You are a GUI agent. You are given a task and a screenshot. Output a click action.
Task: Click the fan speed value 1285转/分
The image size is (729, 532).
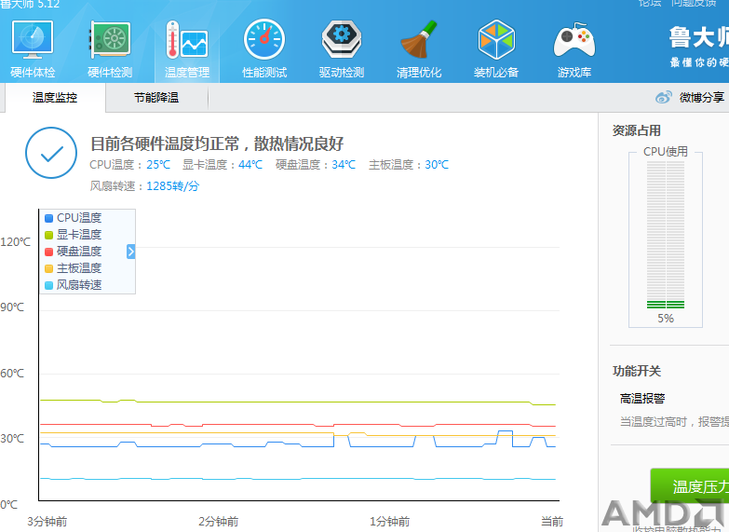[x=172, y=186]
